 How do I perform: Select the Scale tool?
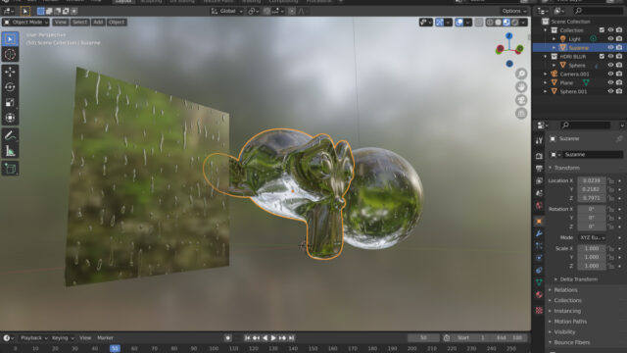click(10, 102)
